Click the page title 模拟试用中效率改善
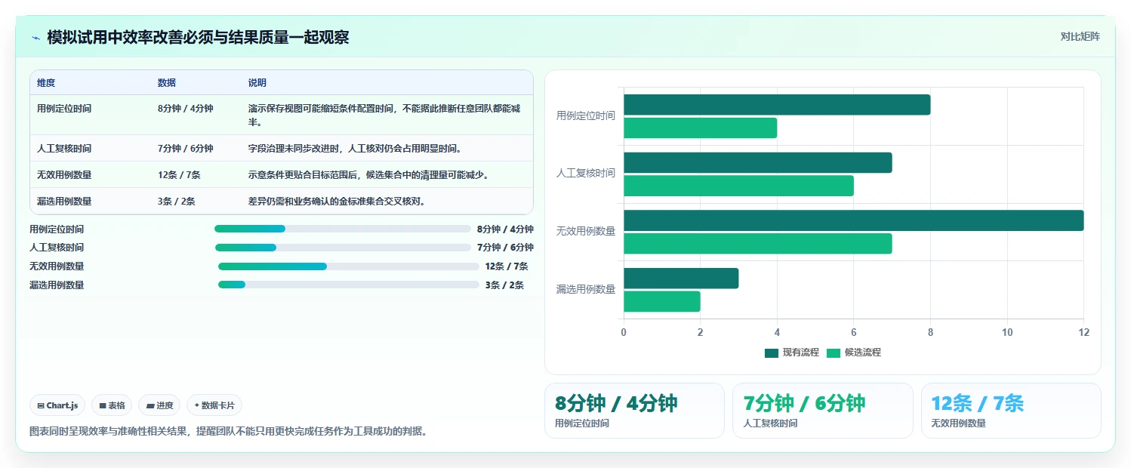The image size is (1131, 468). [x=198, y=38]
